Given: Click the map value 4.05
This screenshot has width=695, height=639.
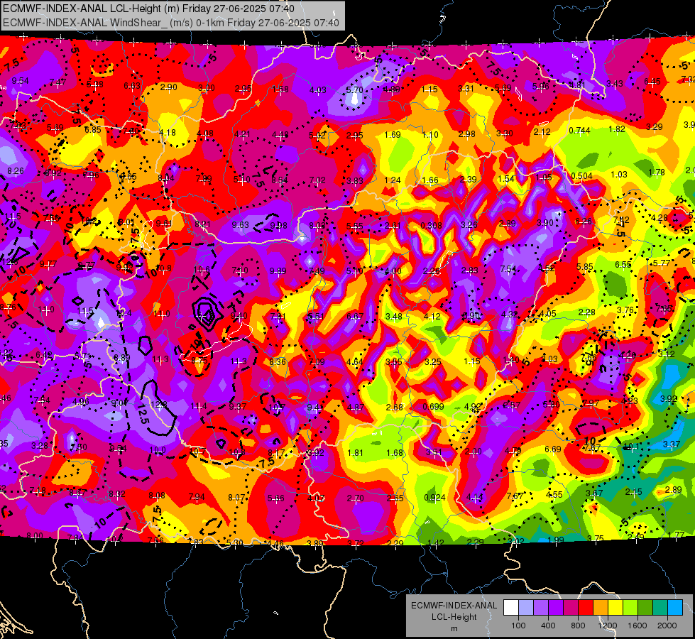Looking at the screenshot, I should pos(548,314).
